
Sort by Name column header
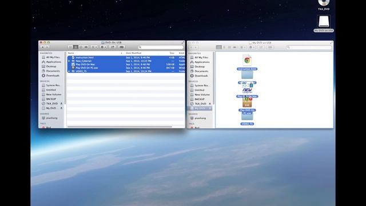[71, 53]
